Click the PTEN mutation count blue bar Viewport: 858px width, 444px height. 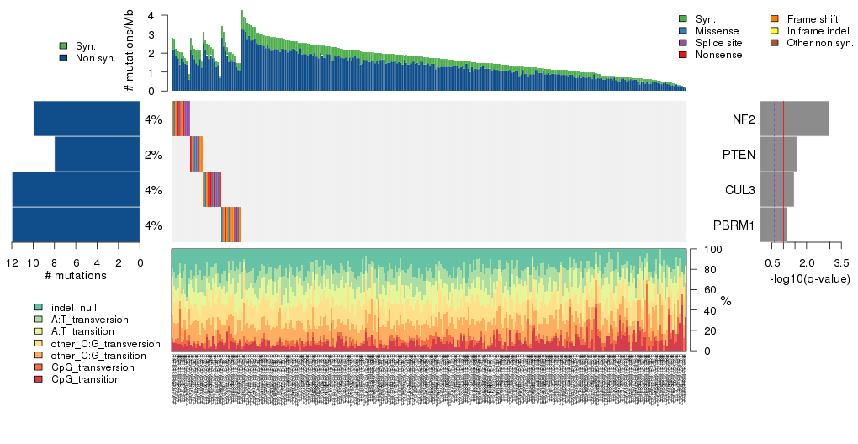click(97, 154)
